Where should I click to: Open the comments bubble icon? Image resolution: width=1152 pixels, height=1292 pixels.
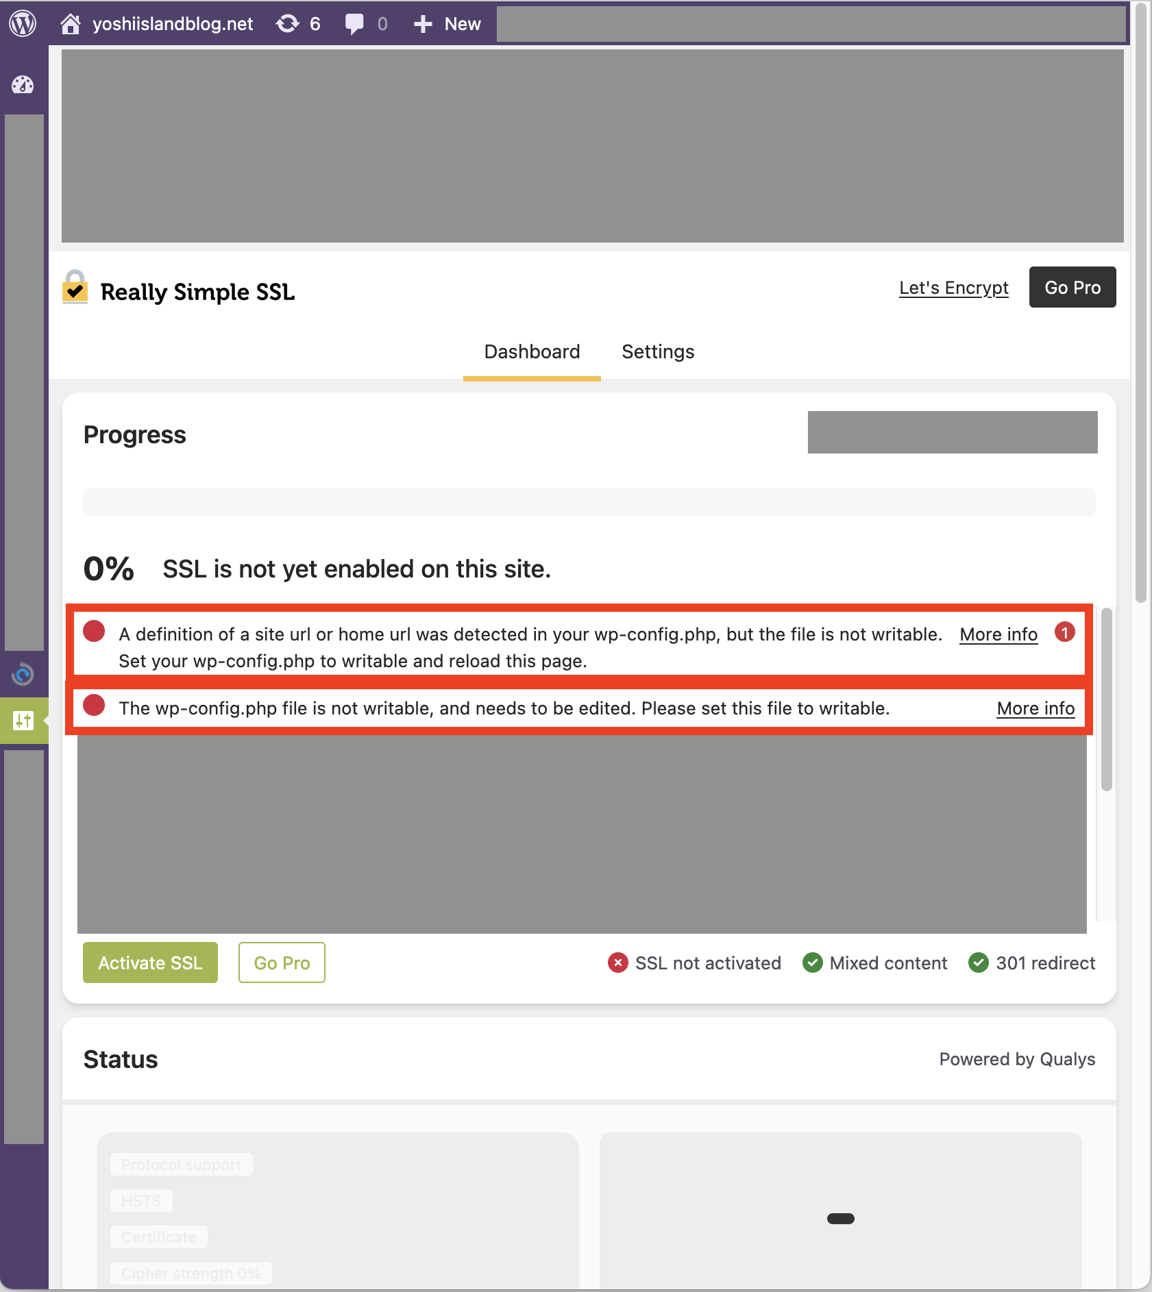coord(354,24)
